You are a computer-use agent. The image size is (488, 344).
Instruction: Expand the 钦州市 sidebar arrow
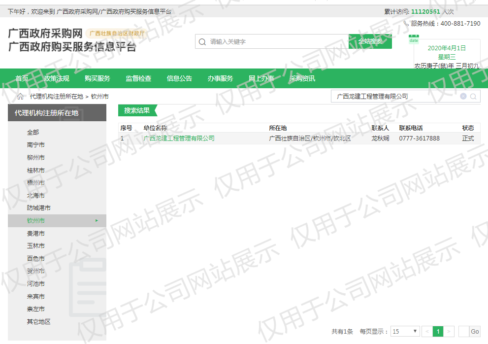(x=97, y=221)
